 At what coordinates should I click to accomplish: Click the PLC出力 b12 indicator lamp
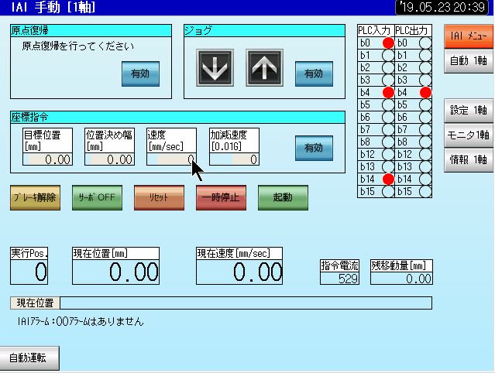point(425,154)
